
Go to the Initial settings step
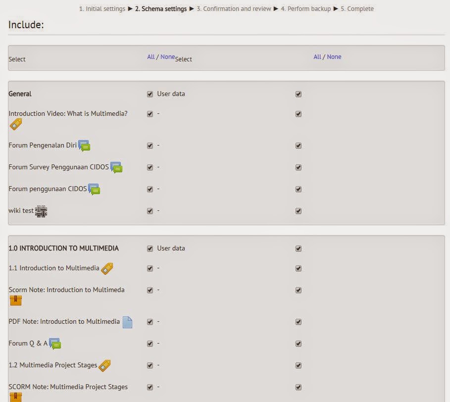point(101,8)
